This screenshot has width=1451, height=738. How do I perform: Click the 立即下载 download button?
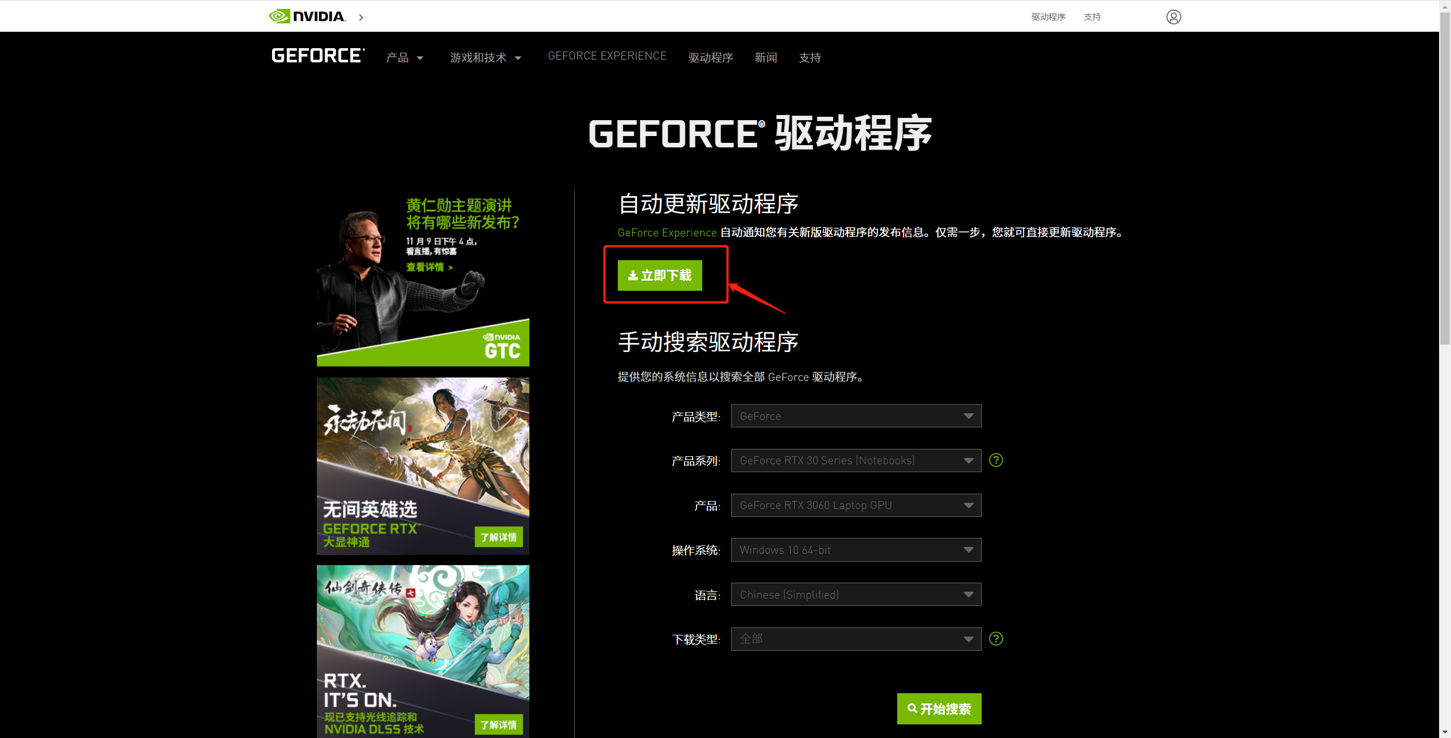660,275
